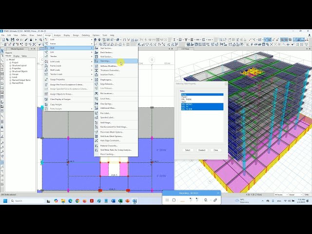This screenshot has height=234, width=312.
Task: Click the Slab Section icon in submenu
Action: pyautogui.click(x=97, y=48)
